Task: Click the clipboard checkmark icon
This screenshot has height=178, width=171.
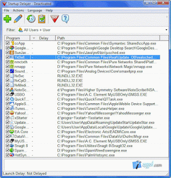Action: (42, 19)
